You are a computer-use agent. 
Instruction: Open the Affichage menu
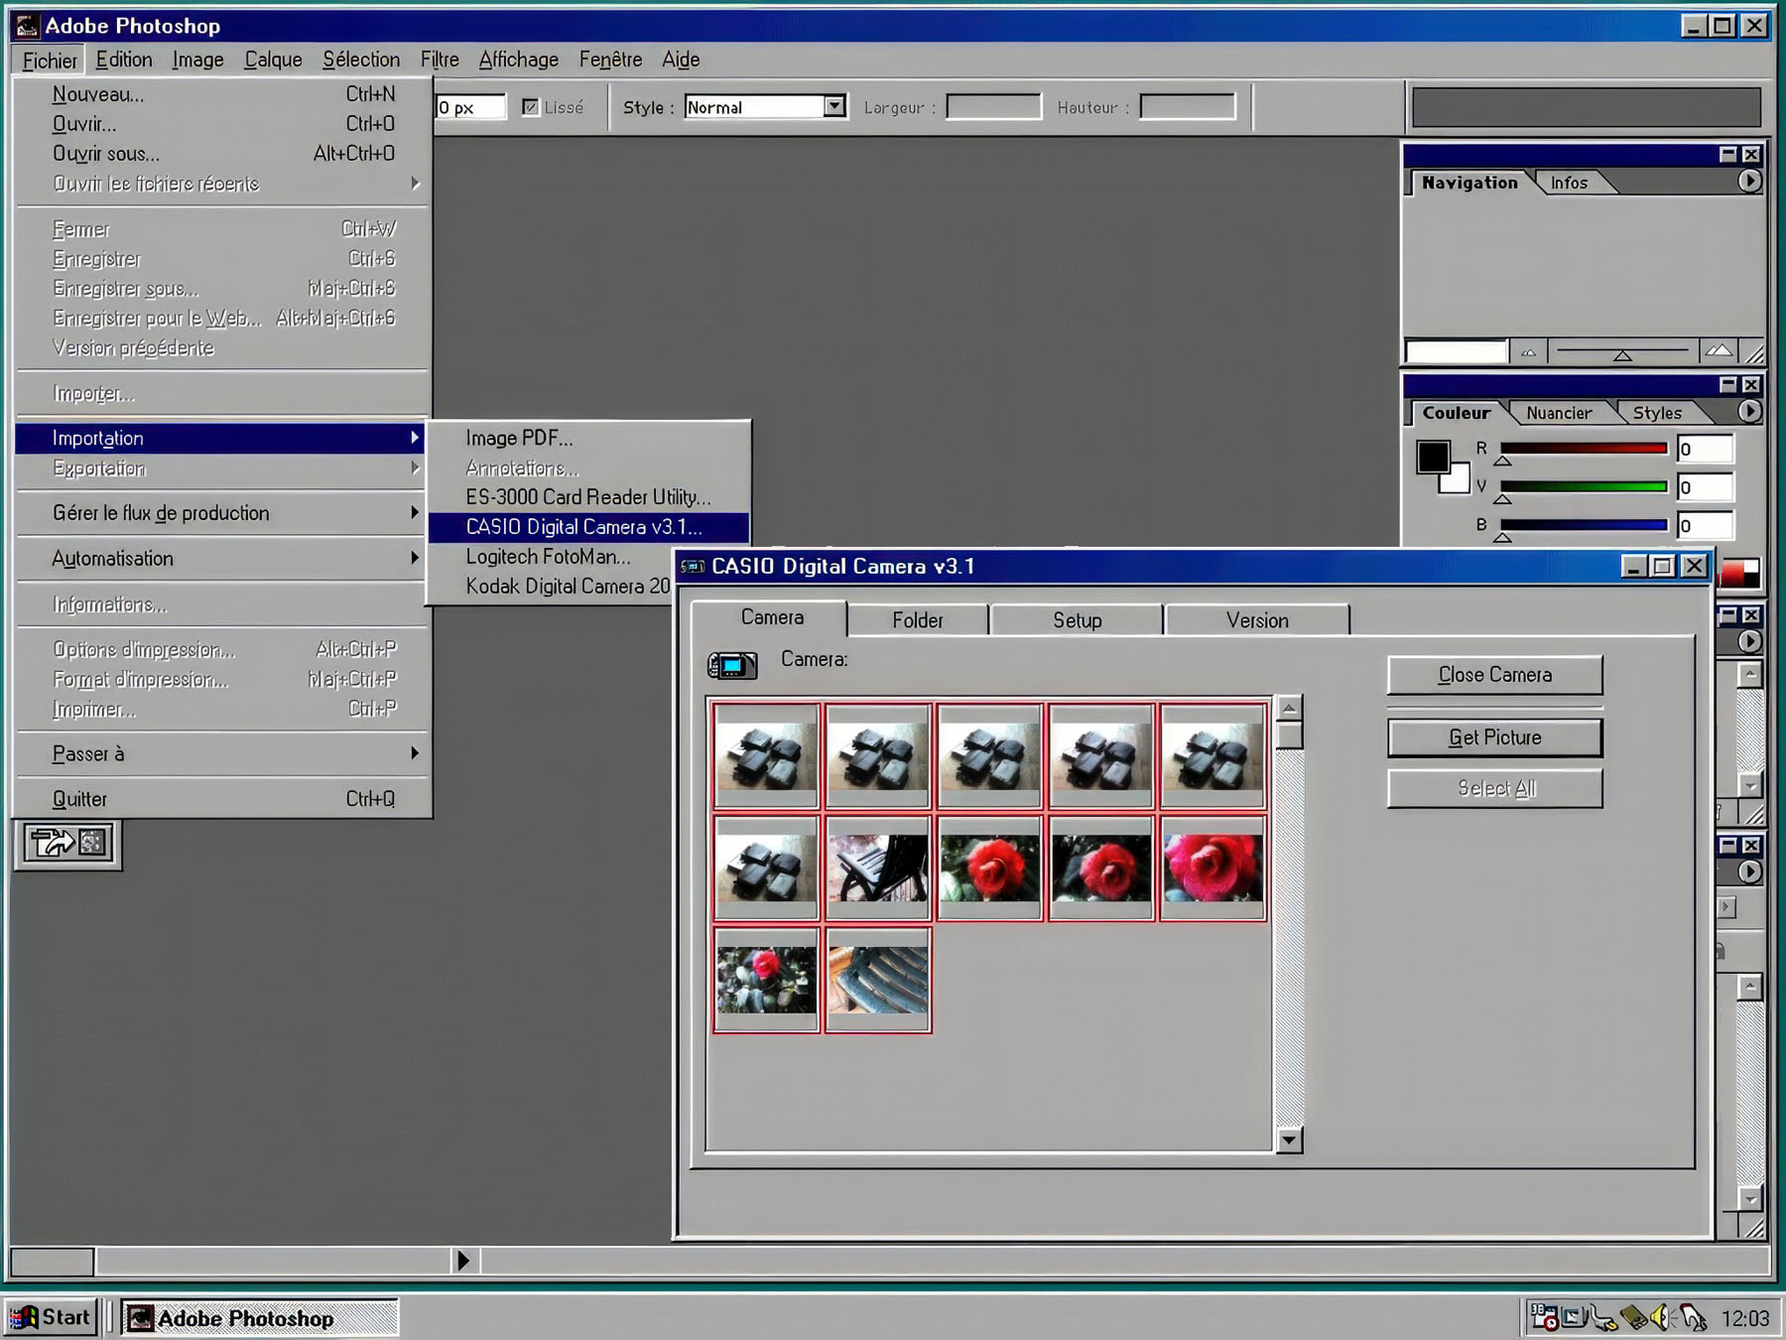click(x=518, y=60)
